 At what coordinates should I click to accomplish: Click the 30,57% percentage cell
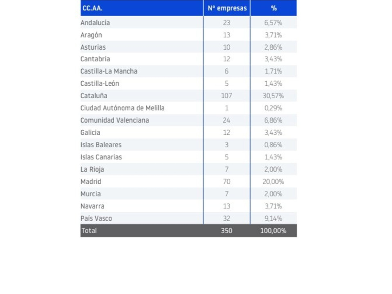pyautogui.click(x=274, y=96)
